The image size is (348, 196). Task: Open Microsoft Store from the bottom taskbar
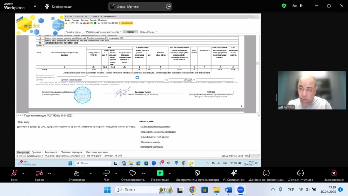204,190
